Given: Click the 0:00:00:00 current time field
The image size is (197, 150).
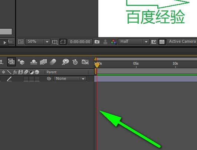Looking at the screenshot, I should [80, 42].
